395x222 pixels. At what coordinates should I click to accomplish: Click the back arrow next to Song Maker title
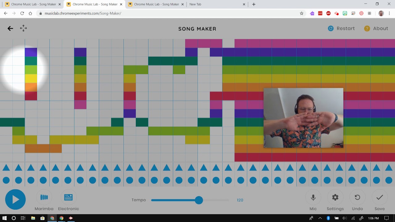tap(10, 28)
